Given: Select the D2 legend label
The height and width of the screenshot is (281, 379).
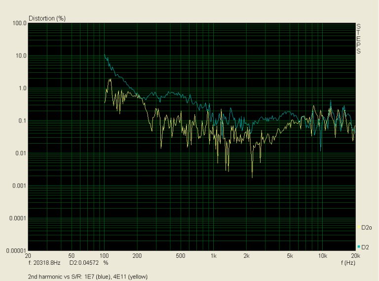Looking at the screenshot, I should pyautogui.click(x=365, y=248).
